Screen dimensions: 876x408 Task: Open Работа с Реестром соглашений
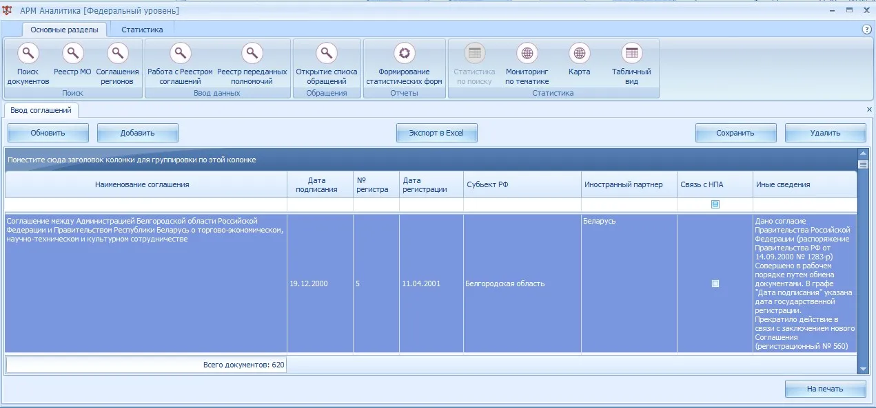[x=180, y=53]
